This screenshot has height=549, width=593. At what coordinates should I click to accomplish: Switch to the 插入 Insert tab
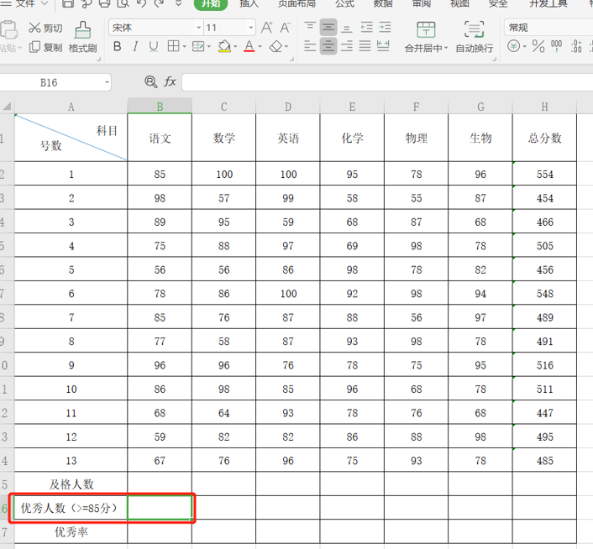(249, 3)
